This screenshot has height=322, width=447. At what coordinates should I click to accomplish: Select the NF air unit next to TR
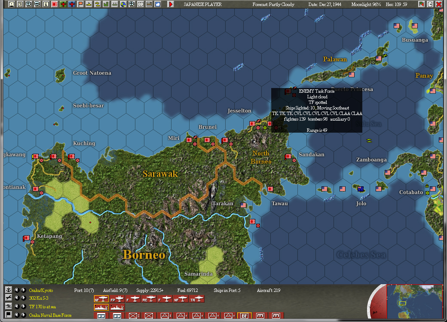(x=181, y=299)
